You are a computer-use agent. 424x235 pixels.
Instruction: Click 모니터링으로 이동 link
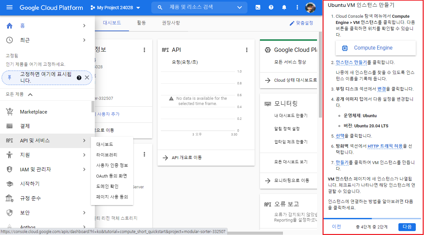(x=292, y=181)
